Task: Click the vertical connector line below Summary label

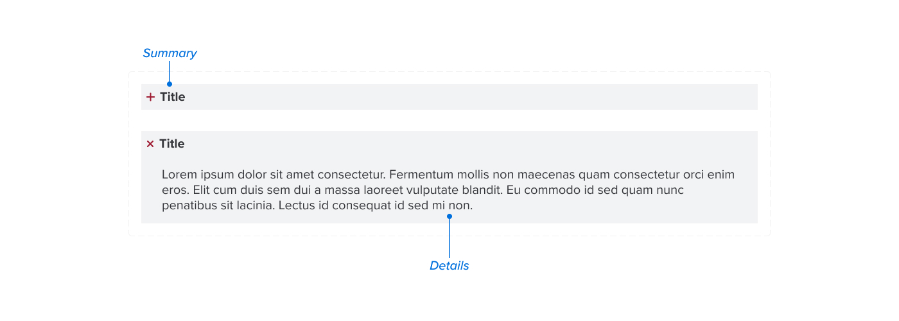Action: coord(170,72)
